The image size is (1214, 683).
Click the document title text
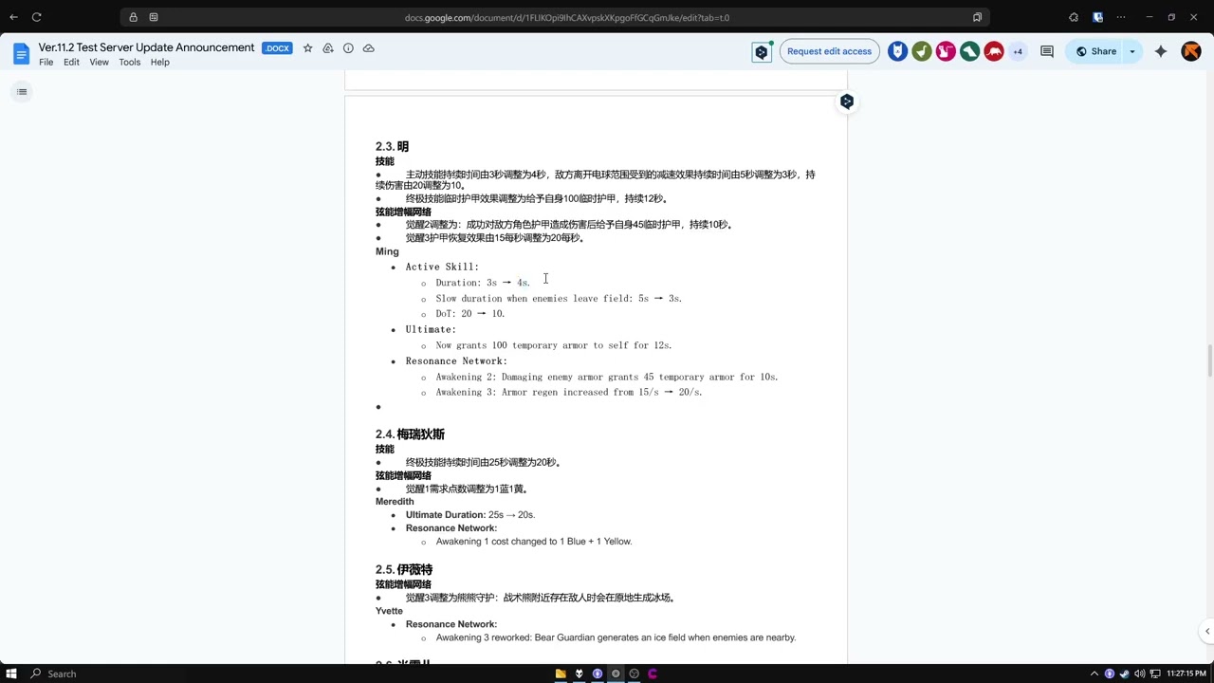tap(146, 47)
